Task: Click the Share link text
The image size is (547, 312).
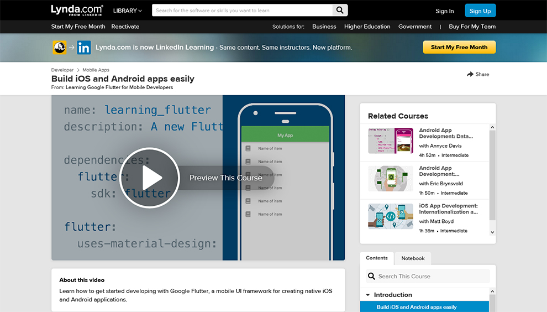Action: 482,74
